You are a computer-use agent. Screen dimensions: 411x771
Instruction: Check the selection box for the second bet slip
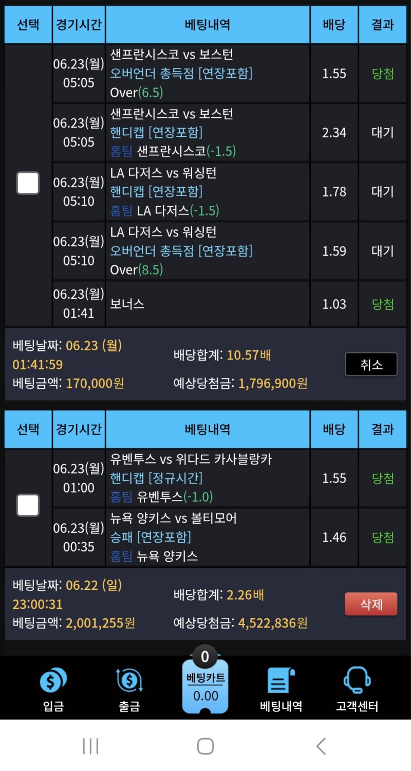[x=28, y=506]
